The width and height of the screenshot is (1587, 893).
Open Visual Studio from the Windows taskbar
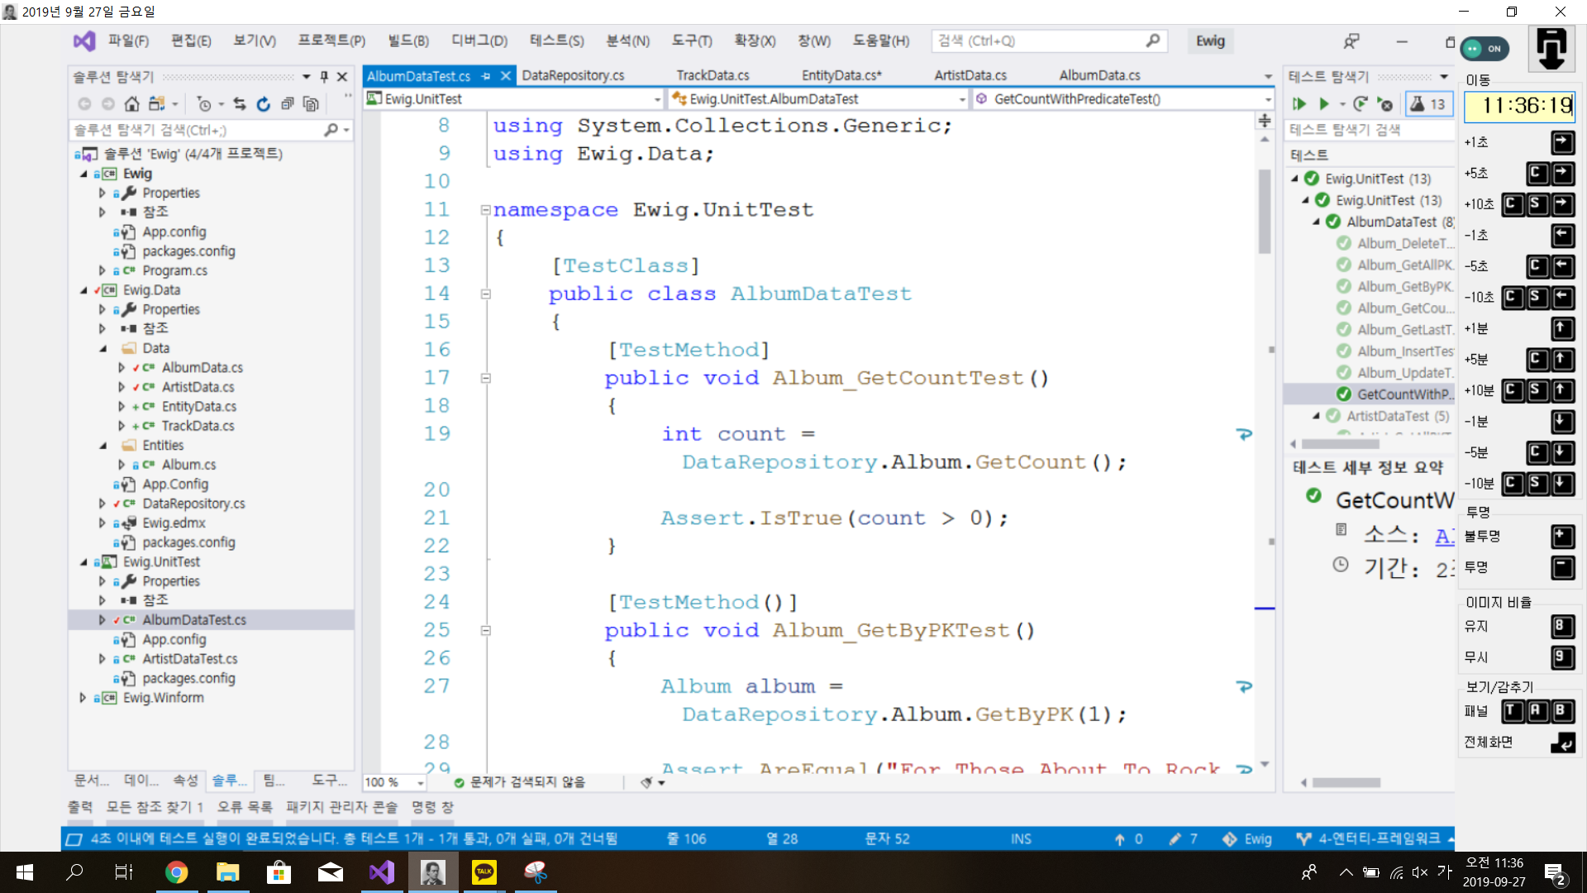pyautogui.click(x=382, y=872)
